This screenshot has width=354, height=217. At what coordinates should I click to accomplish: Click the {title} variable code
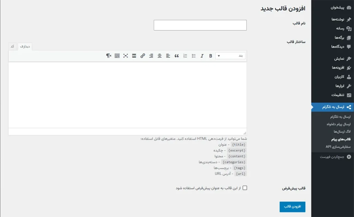(x=239, y=144)
